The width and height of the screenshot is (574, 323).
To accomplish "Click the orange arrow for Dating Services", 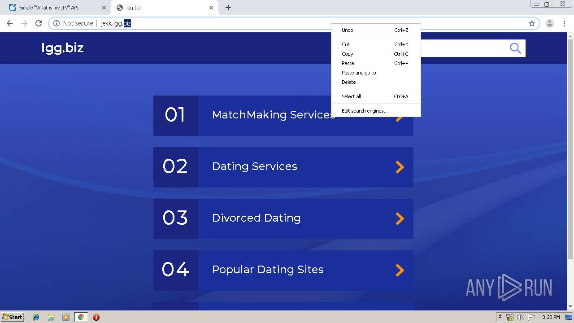I will click(x=400, y=167).
